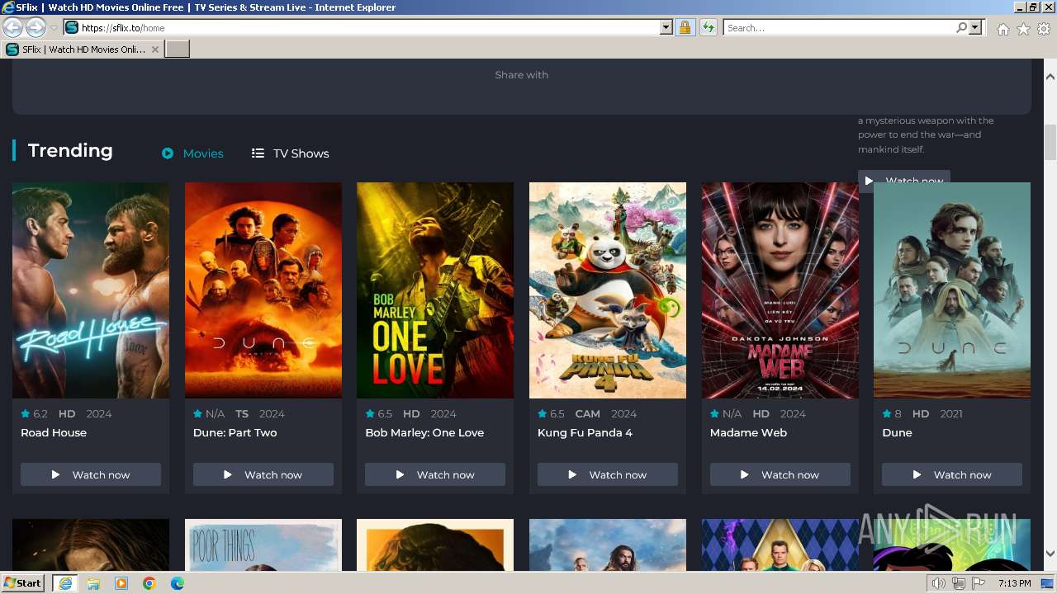Open Internet Explorer from the taskbar

coord(64,583)
